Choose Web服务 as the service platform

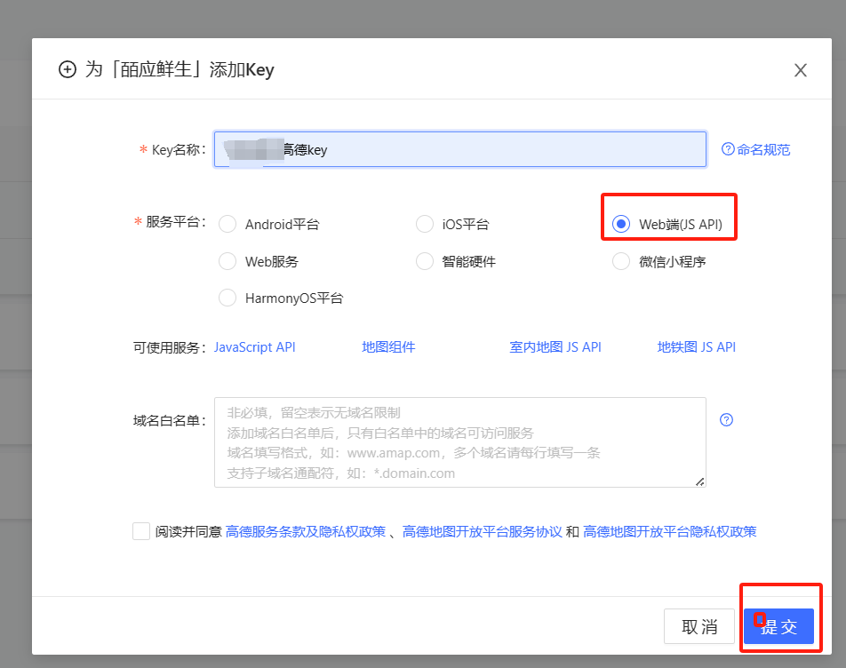click(x=227, y=261)
